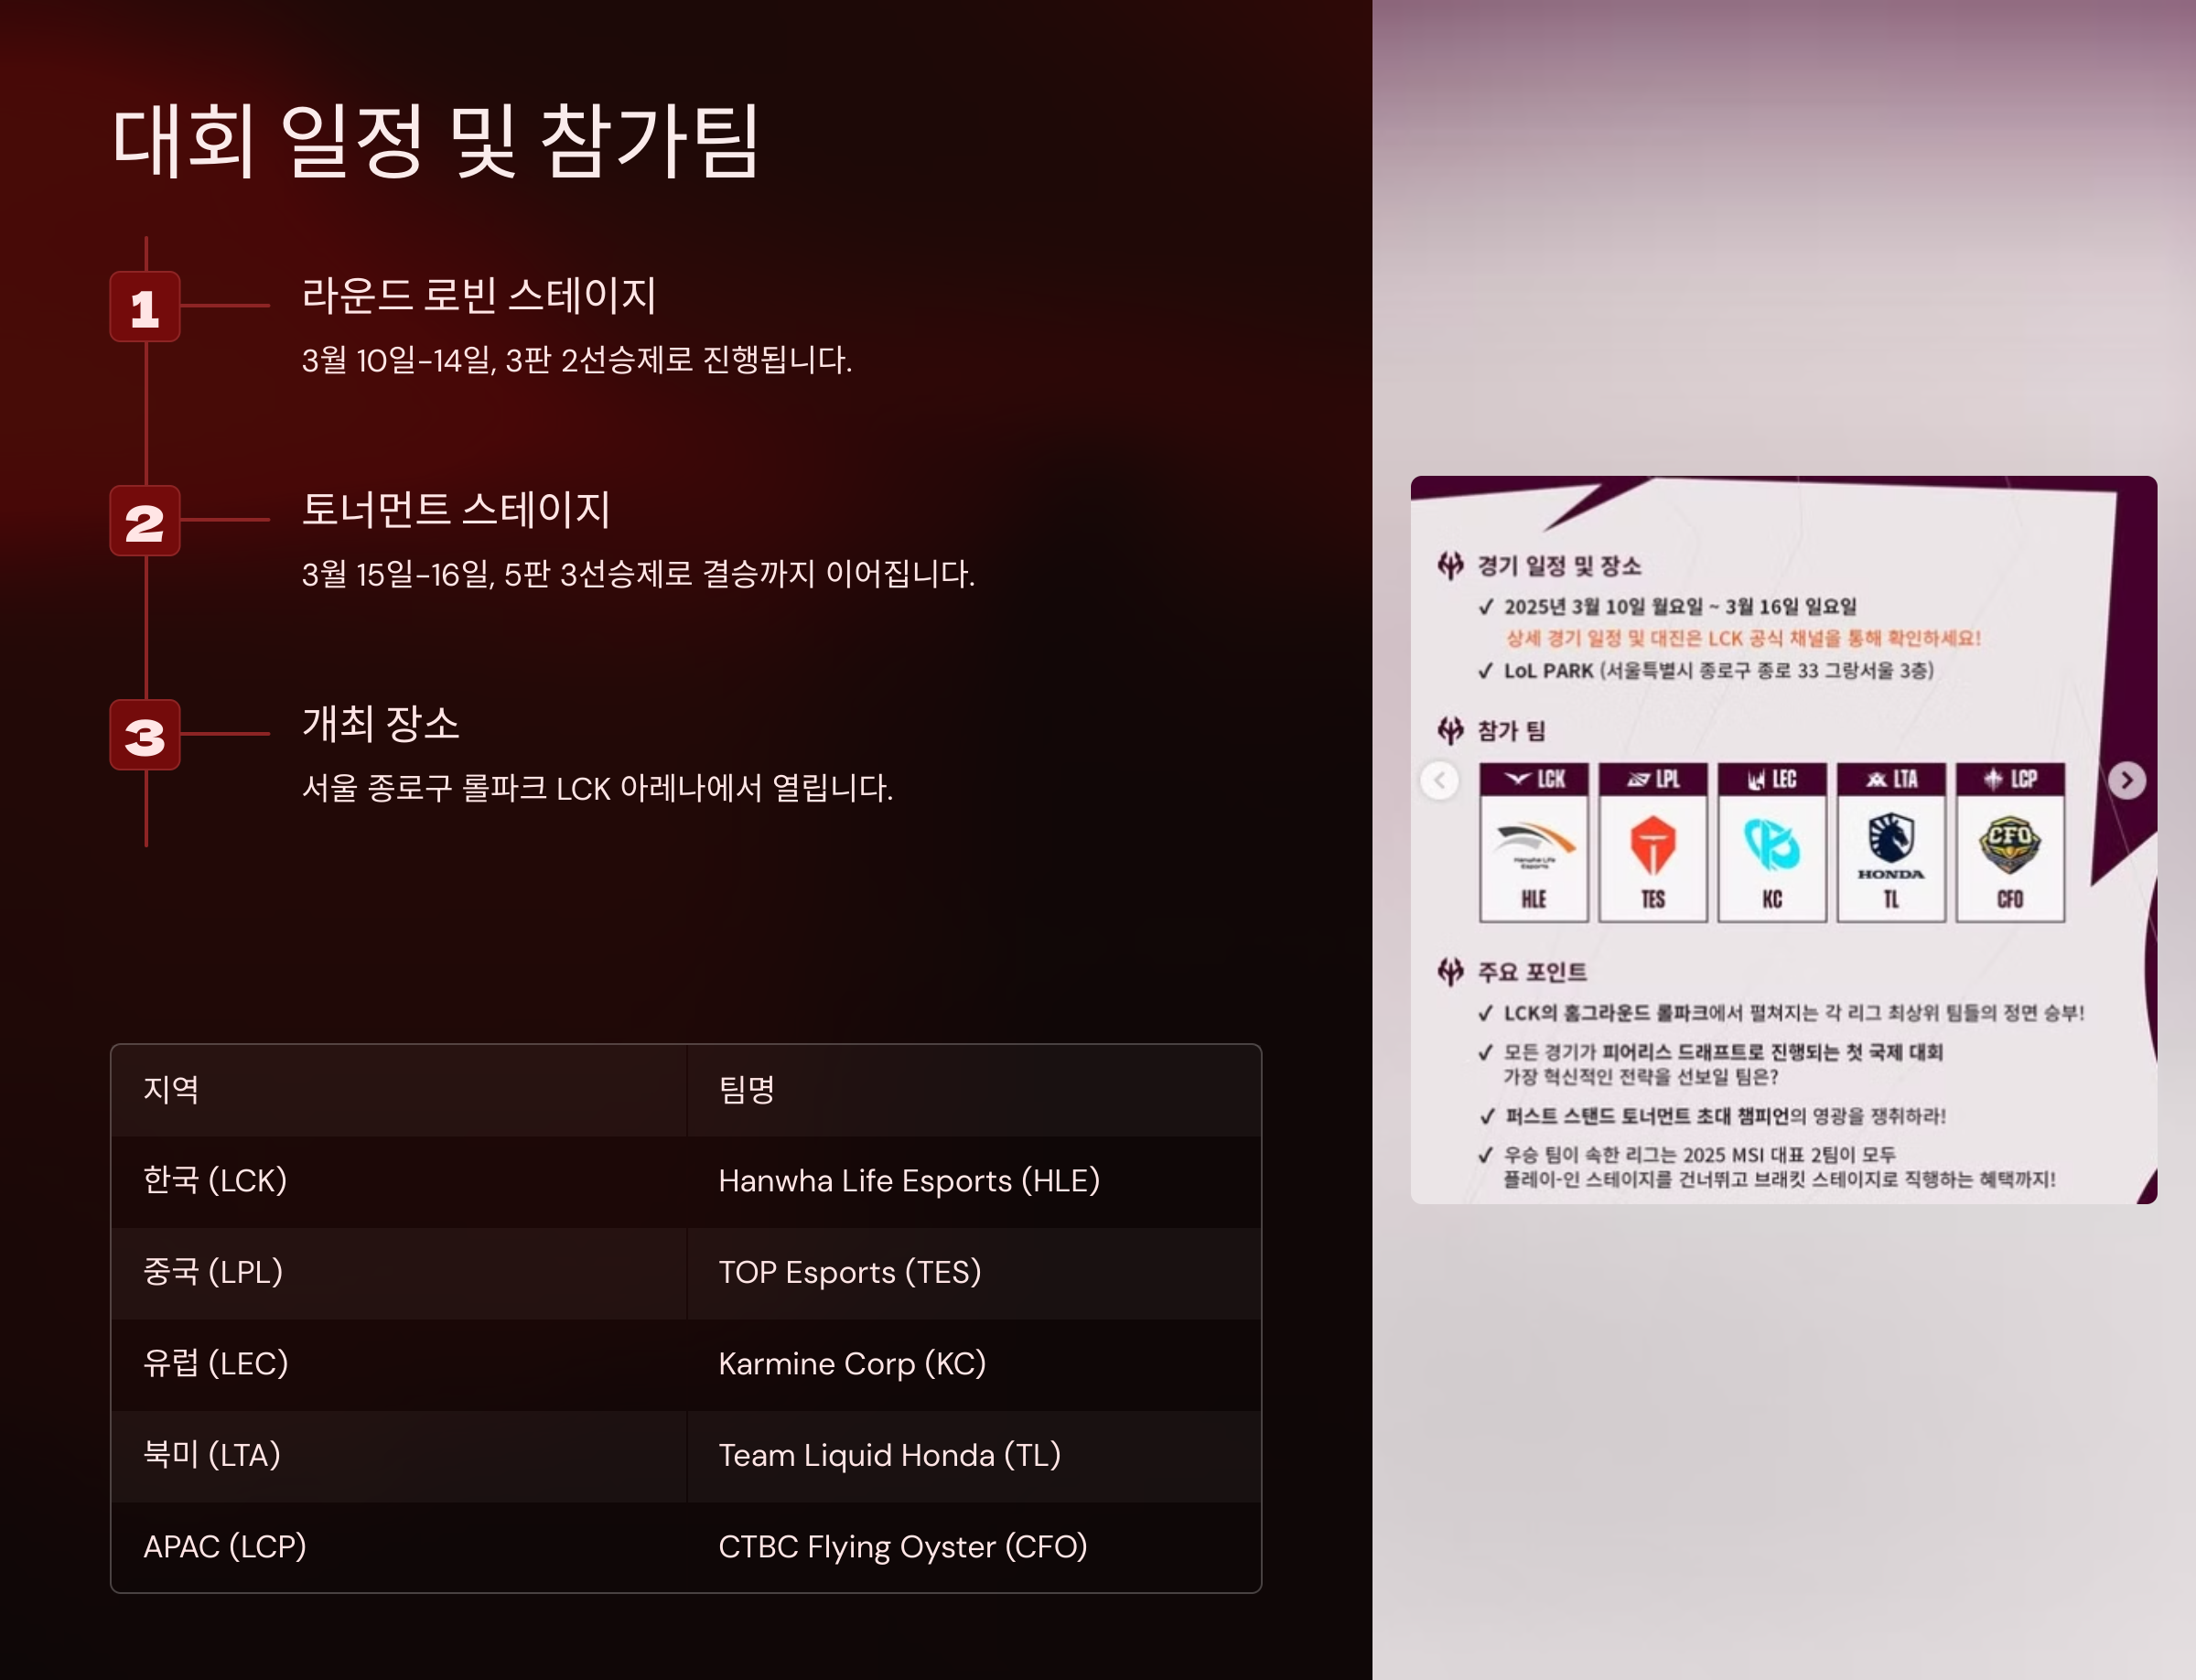Select the 라운드 로빈 스테이지 heading
Viewport: 2196px width, 1680px height.
478,296
